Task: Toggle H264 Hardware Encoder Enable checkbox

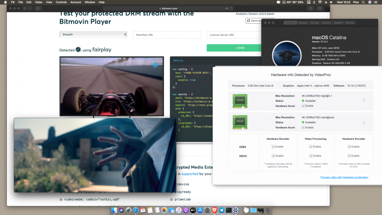Action: click(349, 147)
